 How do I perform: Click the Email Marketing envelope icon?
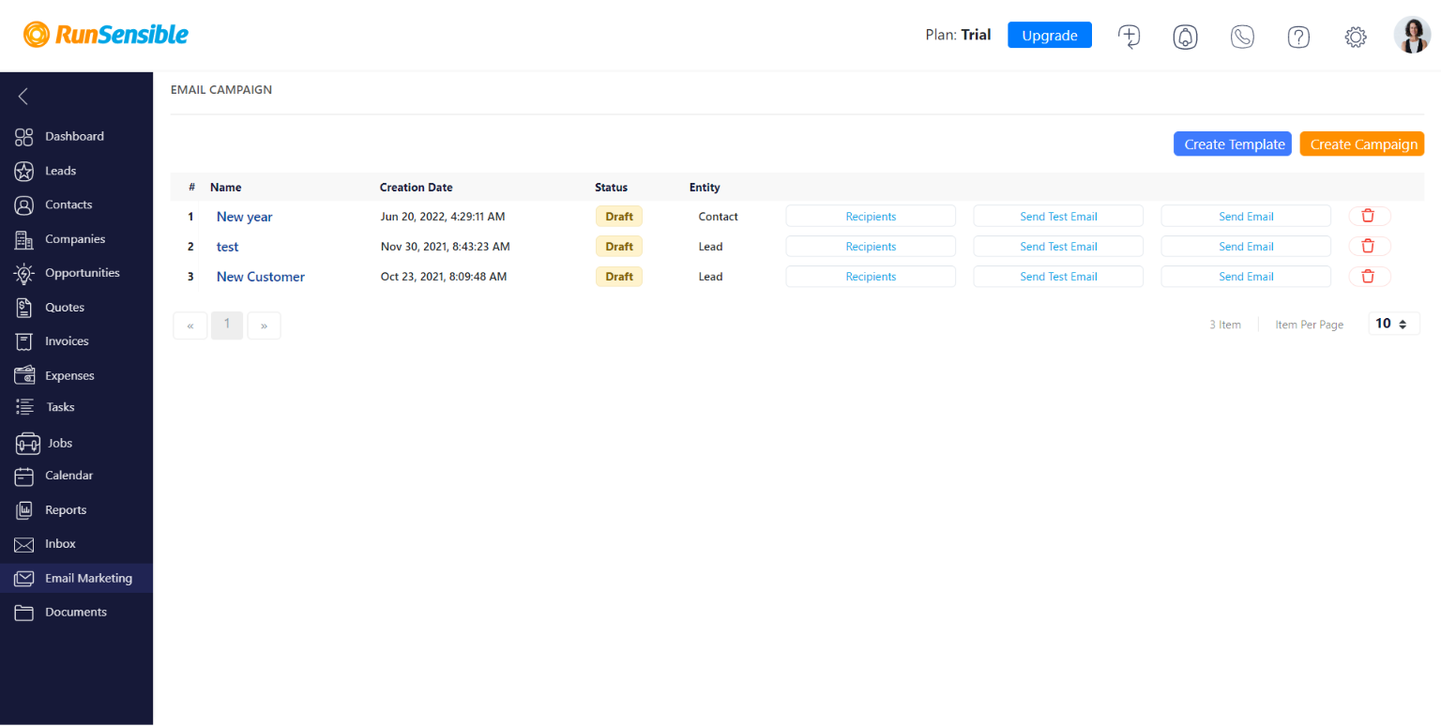(x=24, y=579)
